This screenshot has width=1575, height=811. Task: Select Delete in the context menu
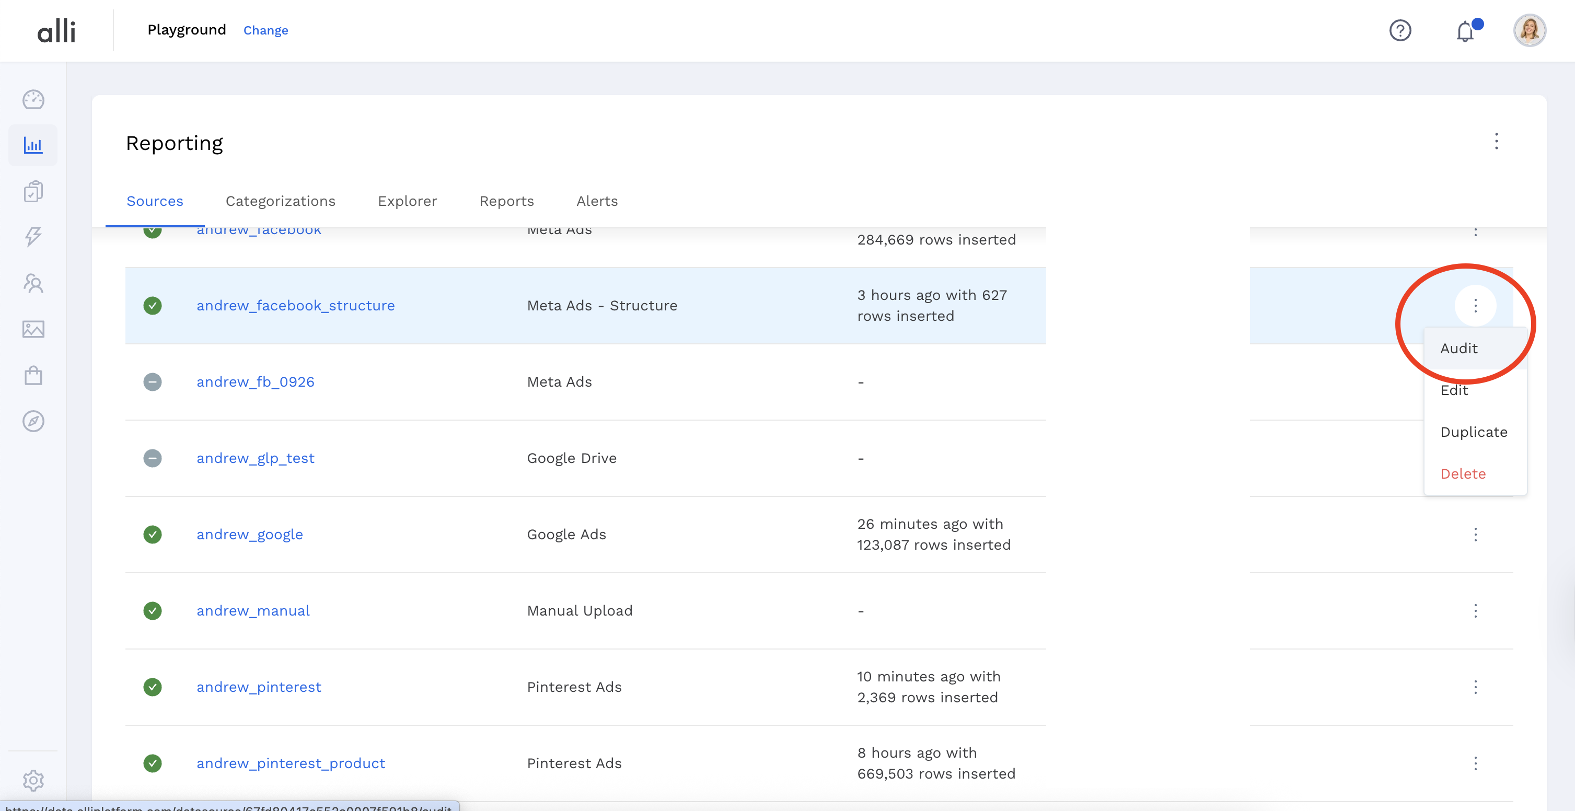coord(1463,474)
